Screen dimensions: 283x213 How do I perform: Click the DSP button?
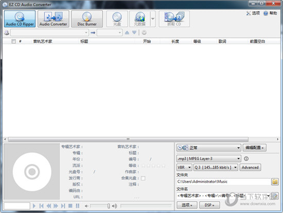(209, 205)
